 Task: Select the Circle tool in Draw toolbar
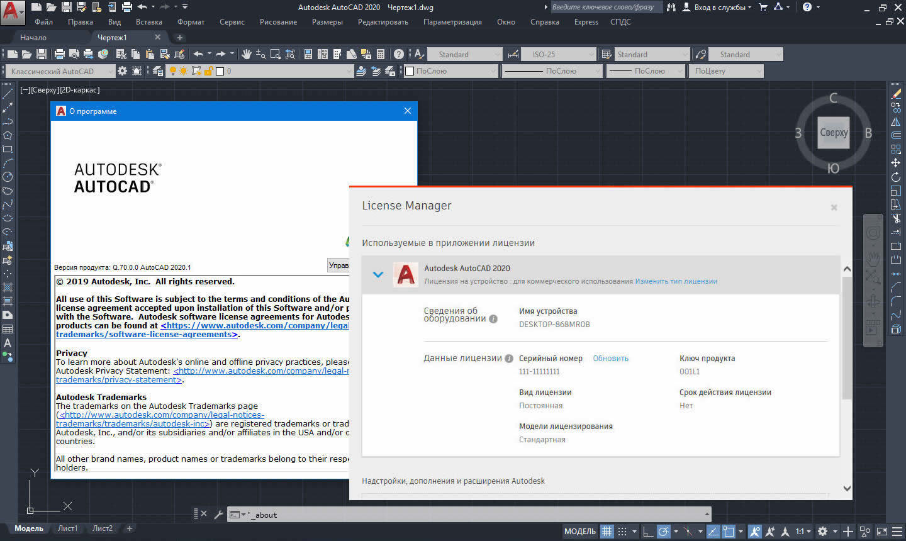point(8,177)
